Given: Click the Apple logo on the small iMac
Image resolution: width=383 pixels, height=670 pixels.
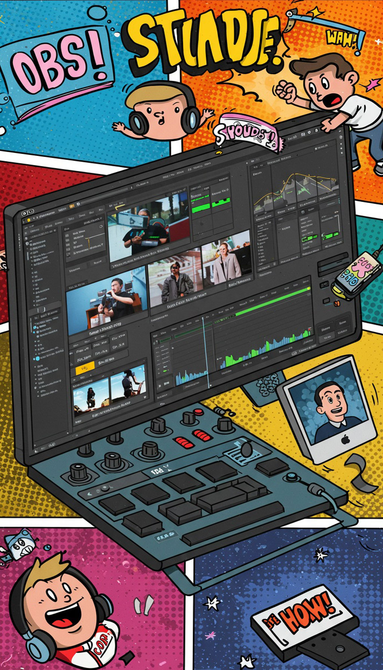Looking at the screenshot, I should 346,439.
